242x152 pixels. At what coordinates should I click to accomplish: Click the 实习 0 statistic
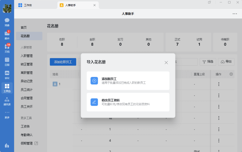coord(120,42)
